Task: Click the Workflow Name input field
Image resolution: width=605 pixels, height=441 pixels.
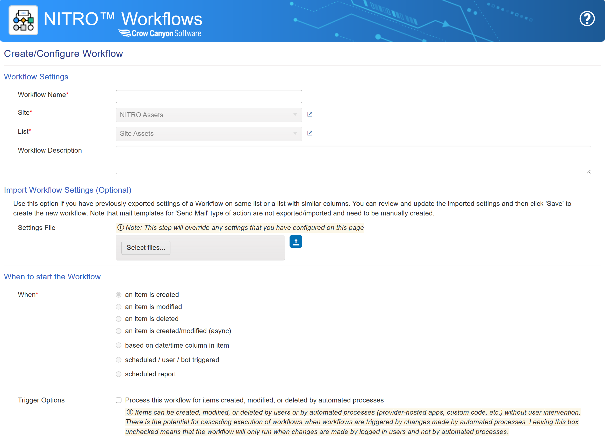Action: [x=209, y=97]
